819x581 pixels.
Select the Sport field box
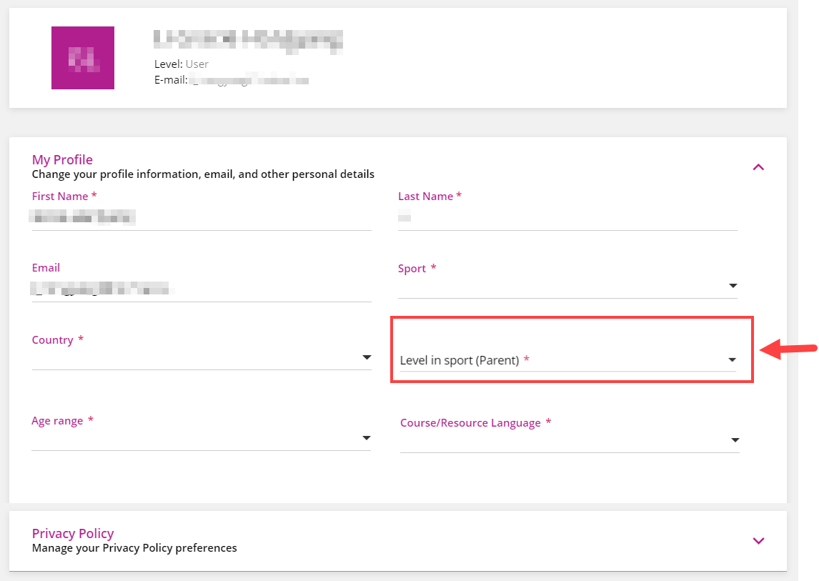point(567,286)
